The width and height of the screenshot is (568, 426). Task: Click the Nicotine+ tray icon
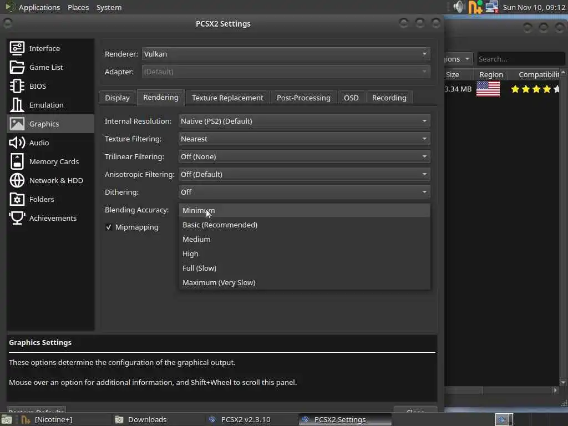tap(475, 7)
